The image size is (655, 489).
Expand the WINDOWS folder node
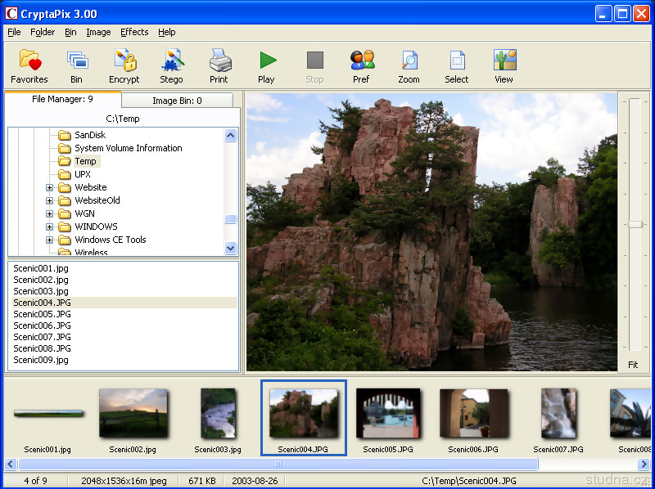pyautogui.click(x=49, y=227)
